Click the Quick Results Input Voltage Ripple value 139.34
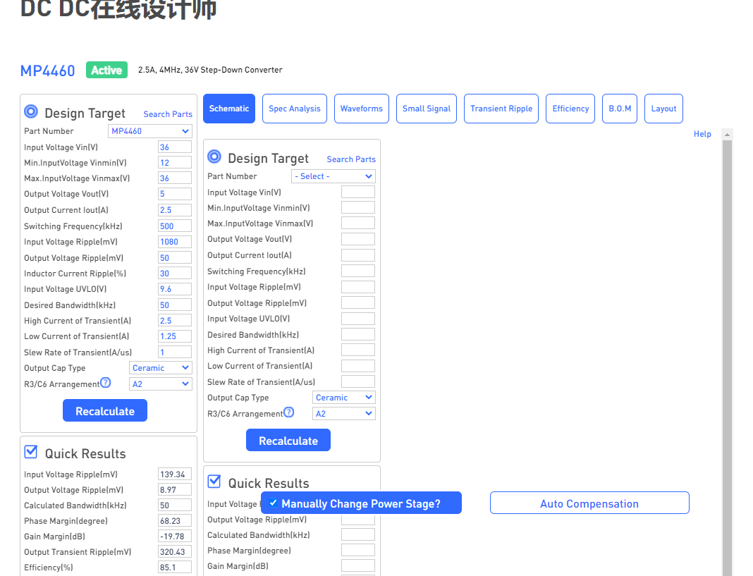The width and height of the screenshot is (753, 576). click(x=175, y=474)
